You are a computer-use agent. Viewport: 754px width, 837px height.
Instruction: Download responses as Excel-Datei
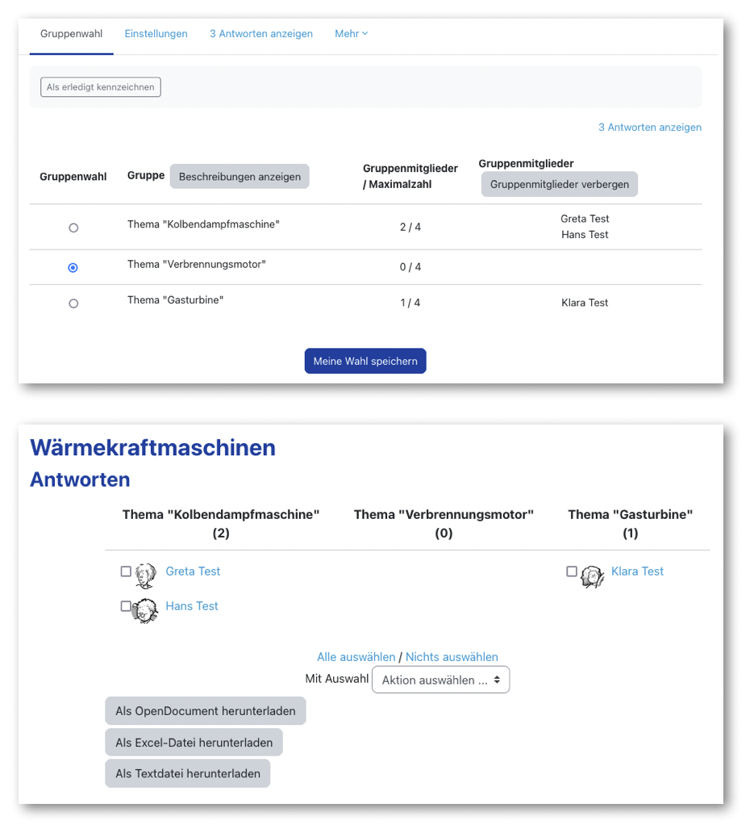194,743
